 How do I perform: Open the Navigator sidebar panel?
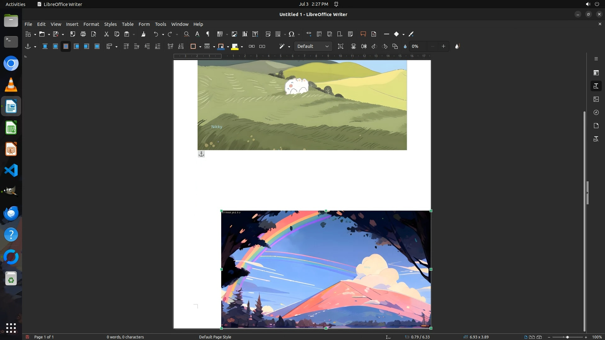(x=596, y=112)
